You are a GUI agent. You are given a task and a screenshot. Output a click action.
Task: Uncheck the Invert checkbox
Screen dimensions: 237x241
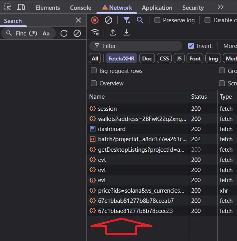[191, 46]
